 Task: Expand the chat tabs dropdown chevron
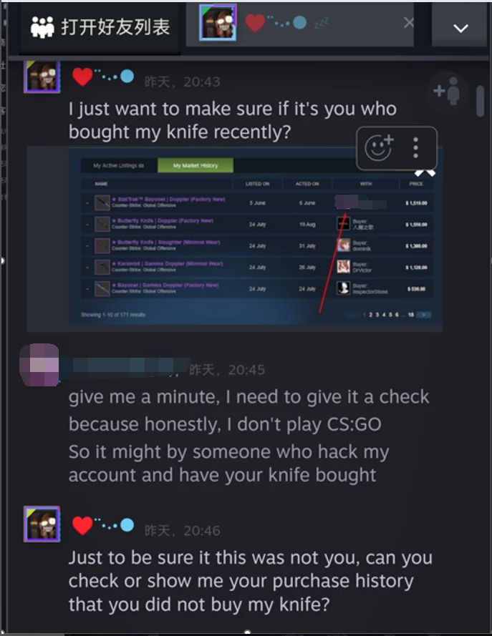point(460,28)
